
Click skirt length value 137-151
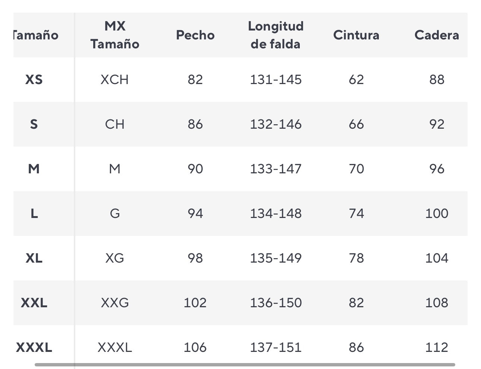tap(276, 347)
